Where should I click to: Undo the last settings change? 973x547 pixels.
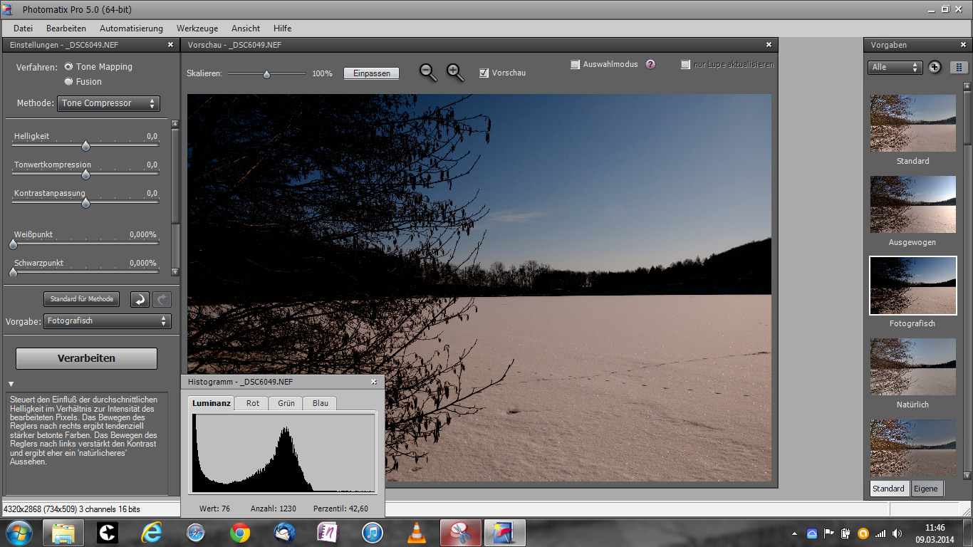[x=140, y=299]
